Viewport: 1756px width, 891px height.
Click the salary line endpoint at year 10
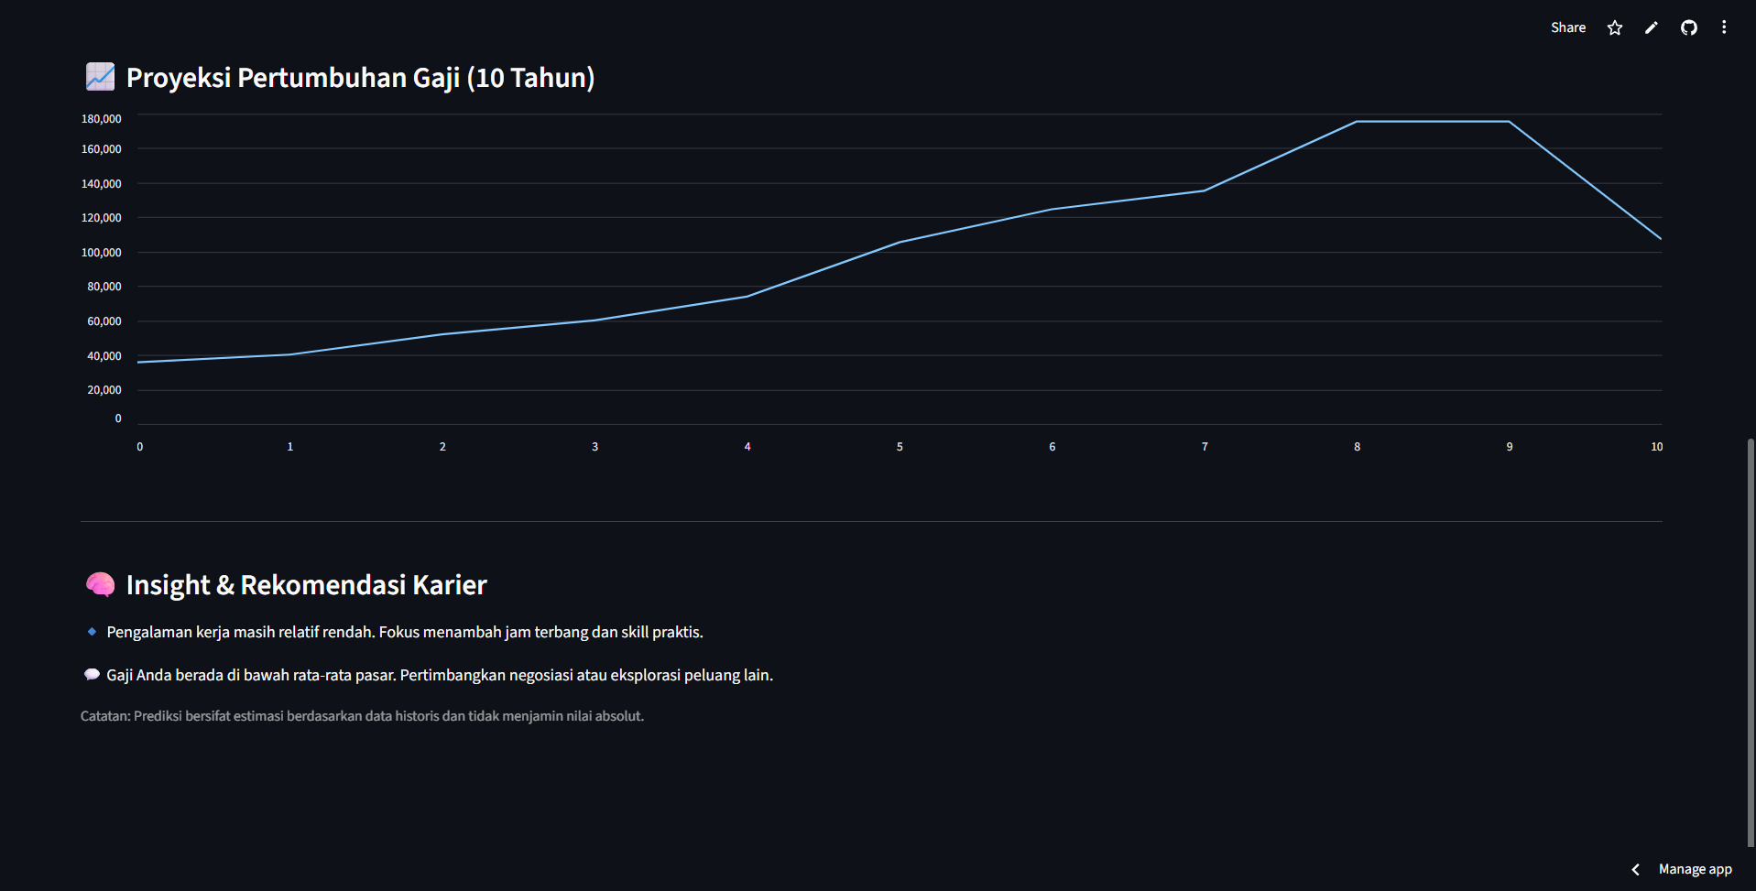1660,238
